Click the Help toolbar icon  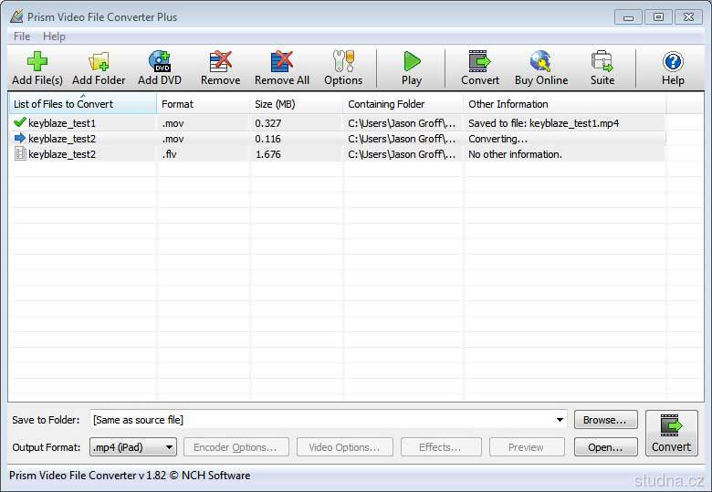tap(673, 68)
